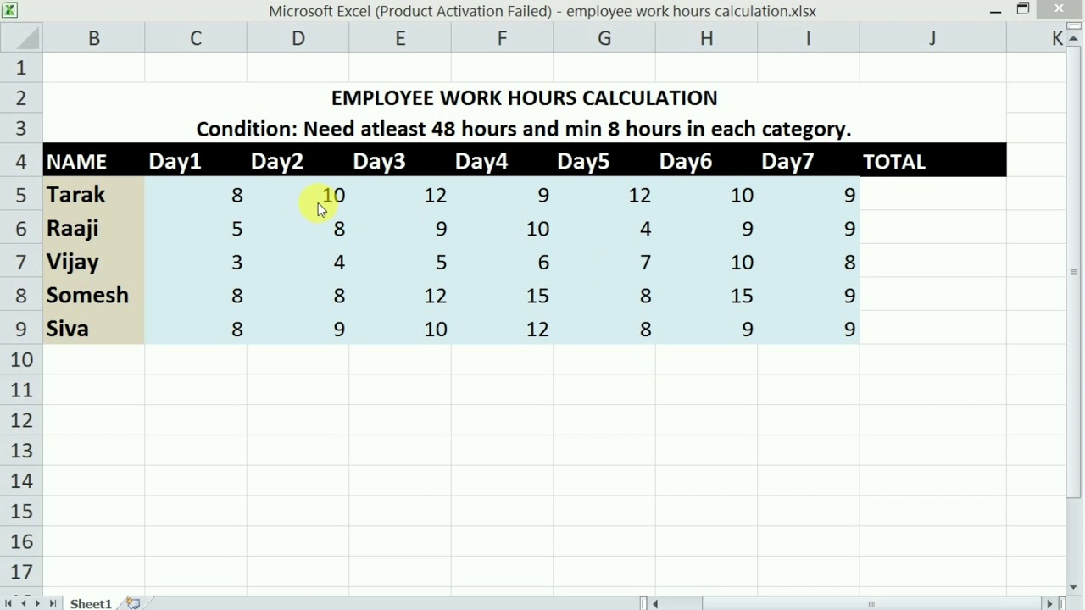This screenshot has width=1085, height=610.
Task: Close the Excel window
Action: pos(1060,10)
